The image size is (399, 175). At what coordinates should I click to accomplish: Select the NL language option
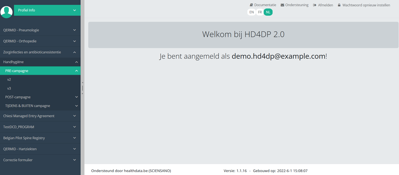tap(268, 12)
